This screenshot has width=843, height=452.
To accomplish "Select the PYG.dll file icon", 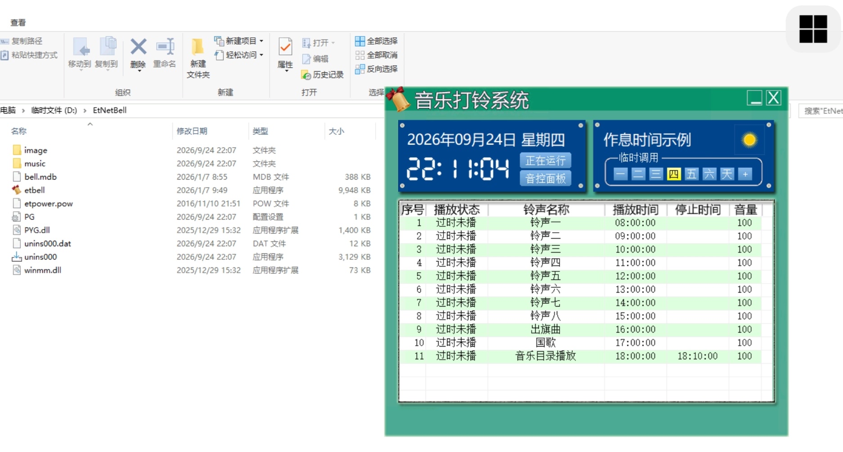I will coord(17,230).
